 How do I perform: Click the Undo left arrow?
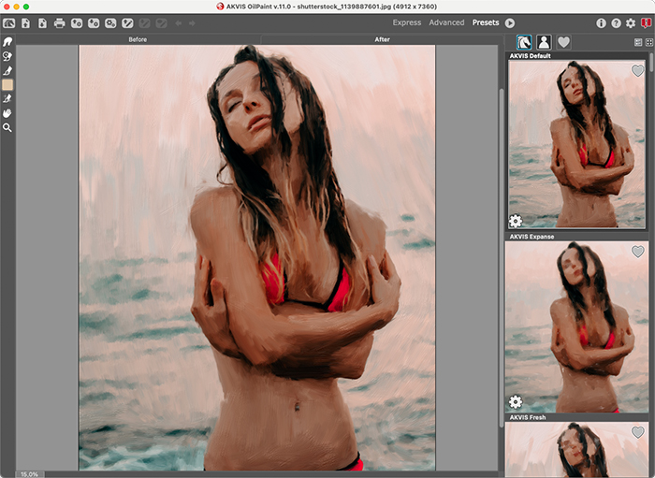179,23
